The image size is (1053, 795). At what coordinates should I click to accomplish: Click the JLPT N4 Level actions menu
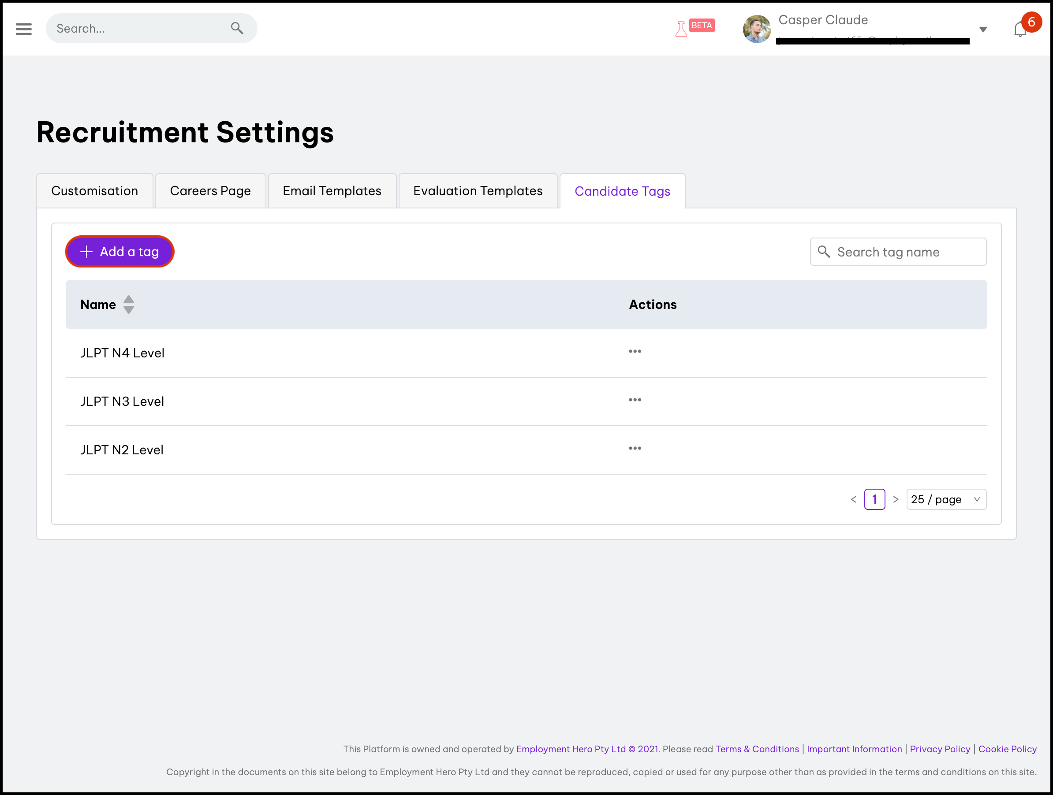[x=635, y=352]
